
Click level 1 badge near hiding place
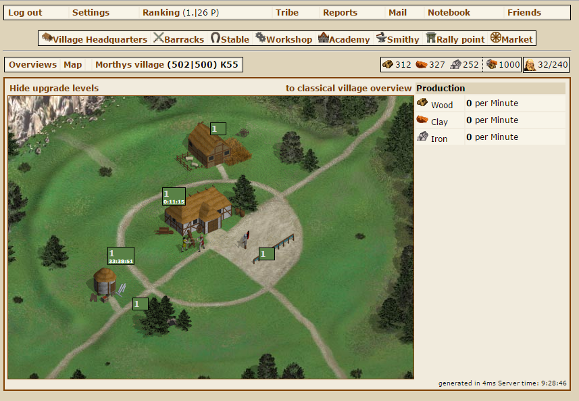coord(141,304)
